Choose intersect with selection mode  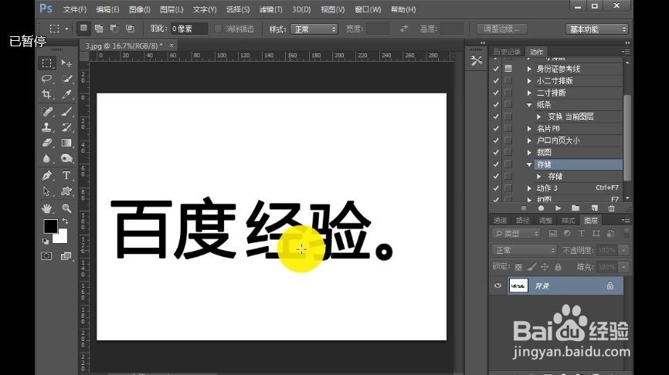click(130, 29)
